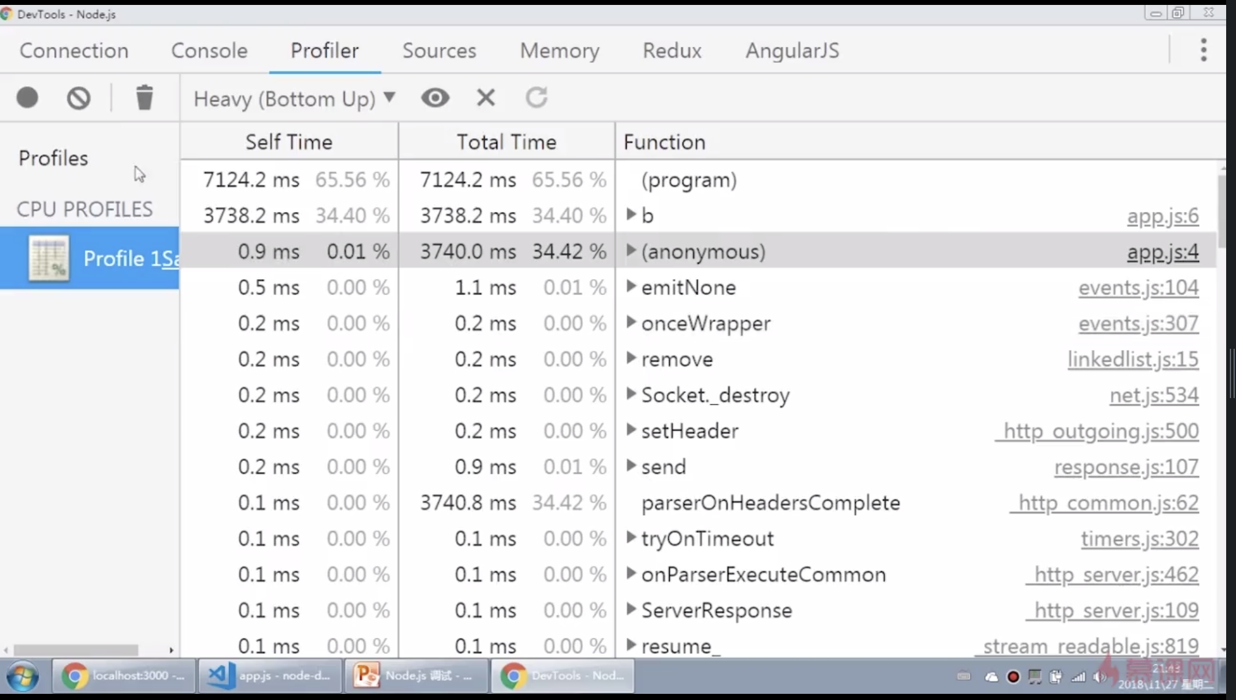This screenshot has width=1236, height=700.
Task: Switch to the Memory tab
Action: (x=559, y=51)
